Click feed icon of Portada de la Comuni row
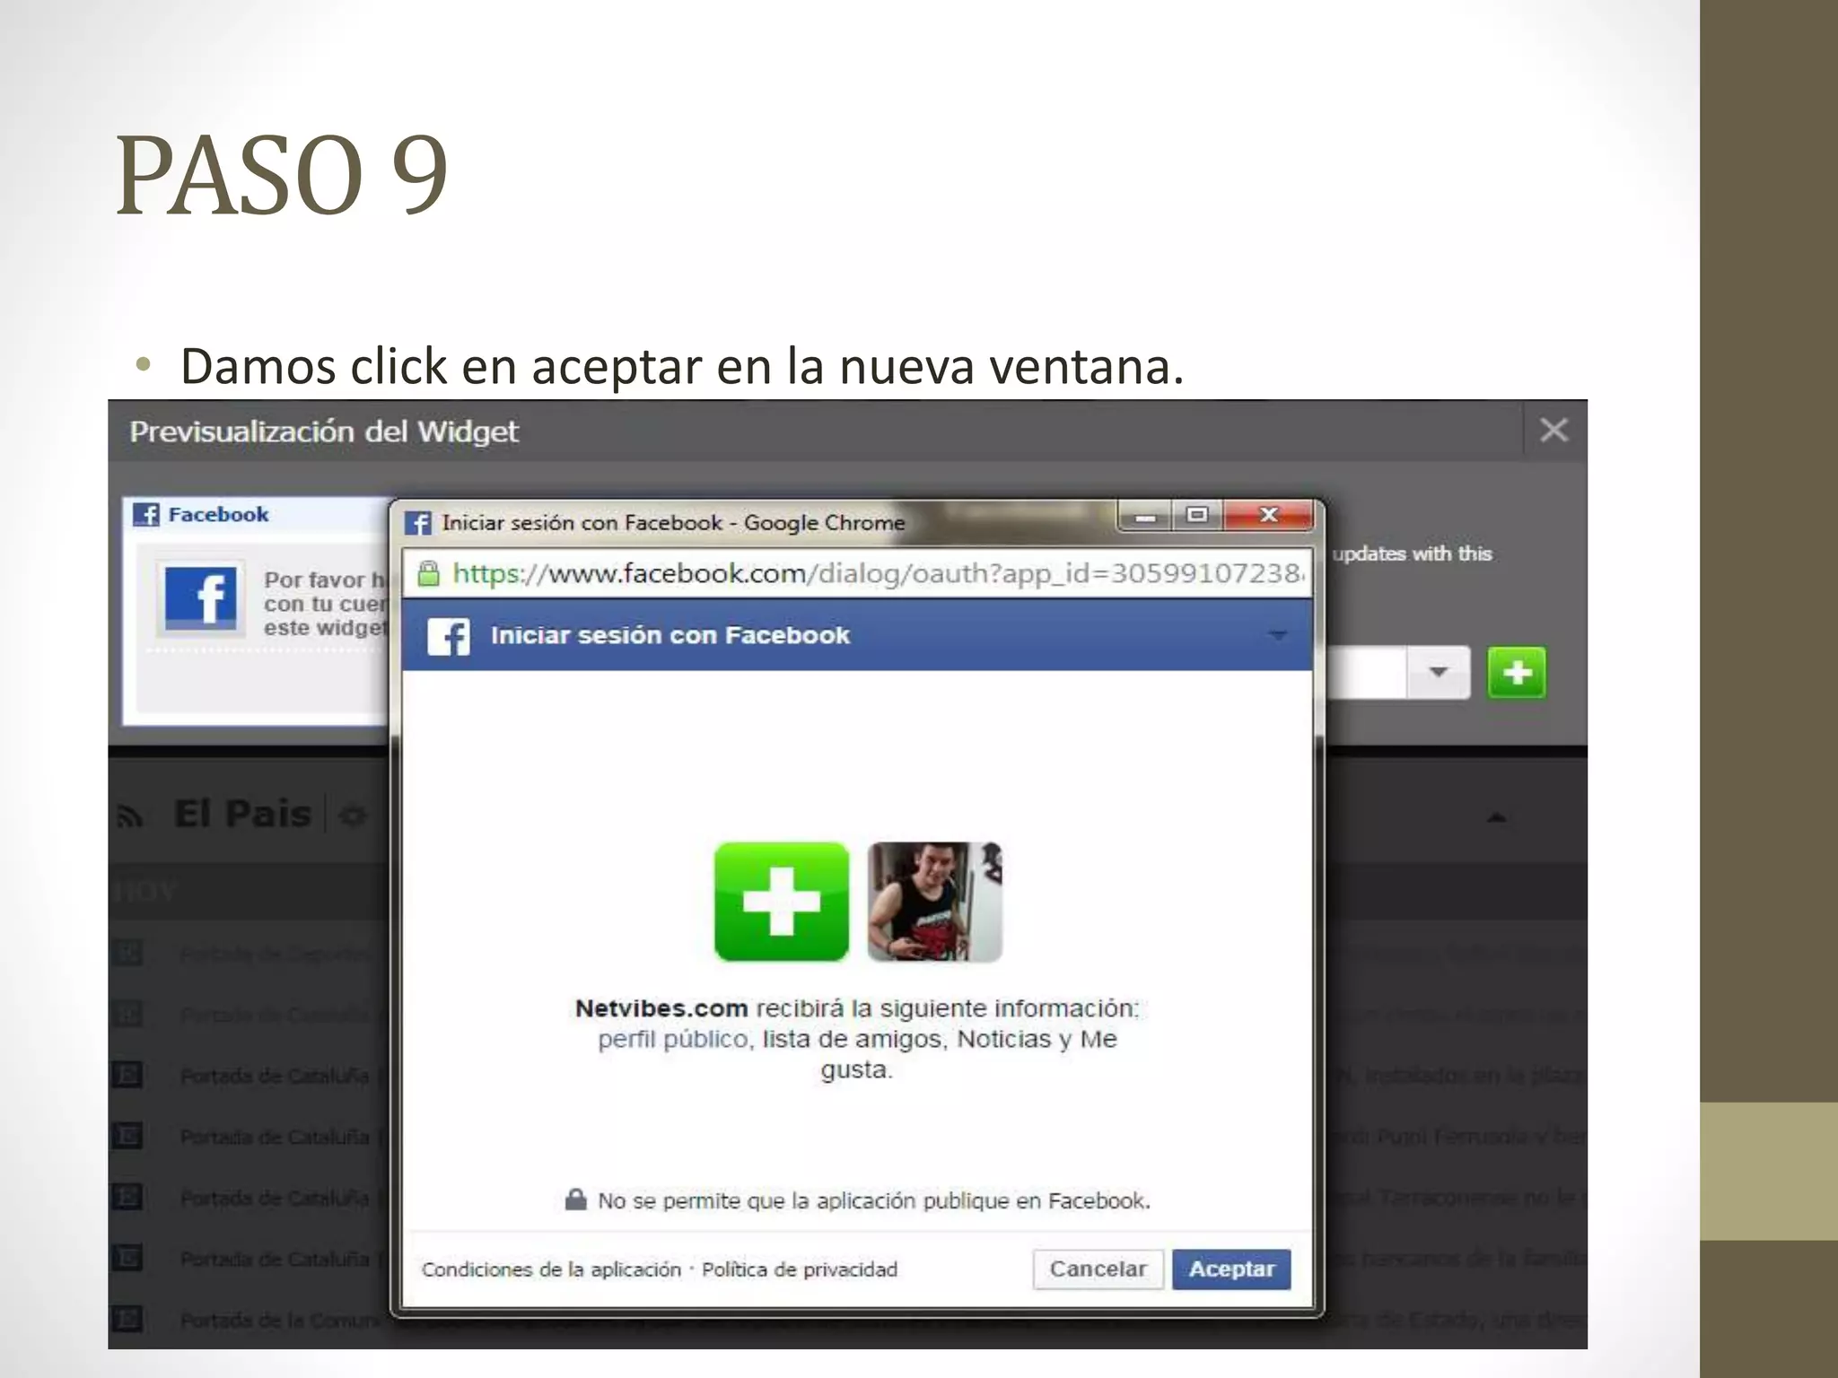Viewport: 1838px width, 1378px height. [x=127, y=1319]
